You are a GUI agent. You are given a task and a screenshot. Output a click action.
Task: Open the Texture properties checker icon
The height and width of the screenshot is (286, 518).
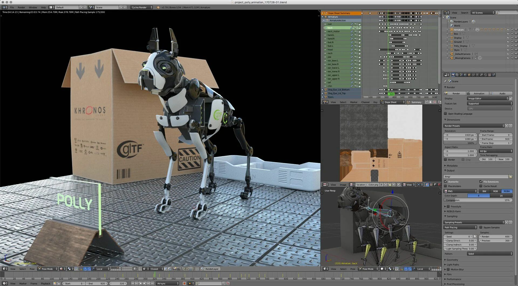click(x=489, y=75)
